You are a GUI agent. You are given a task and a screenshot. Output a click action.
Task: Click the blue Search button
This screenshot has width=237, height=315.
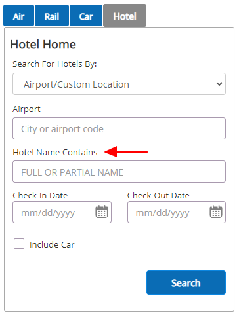click(186, 283)
